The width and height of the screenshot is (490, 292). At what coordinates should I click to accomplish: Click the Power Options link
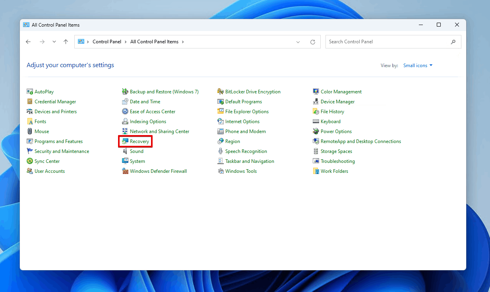(x=336, y=131)
